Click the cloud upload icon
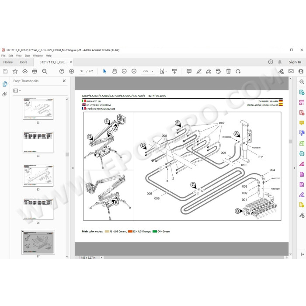The width and height of the screenshot is (306, 306). [25, 71]
